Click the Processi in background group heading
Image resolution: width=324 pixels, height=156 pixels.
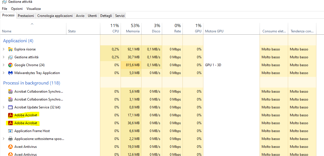[32, 83]
